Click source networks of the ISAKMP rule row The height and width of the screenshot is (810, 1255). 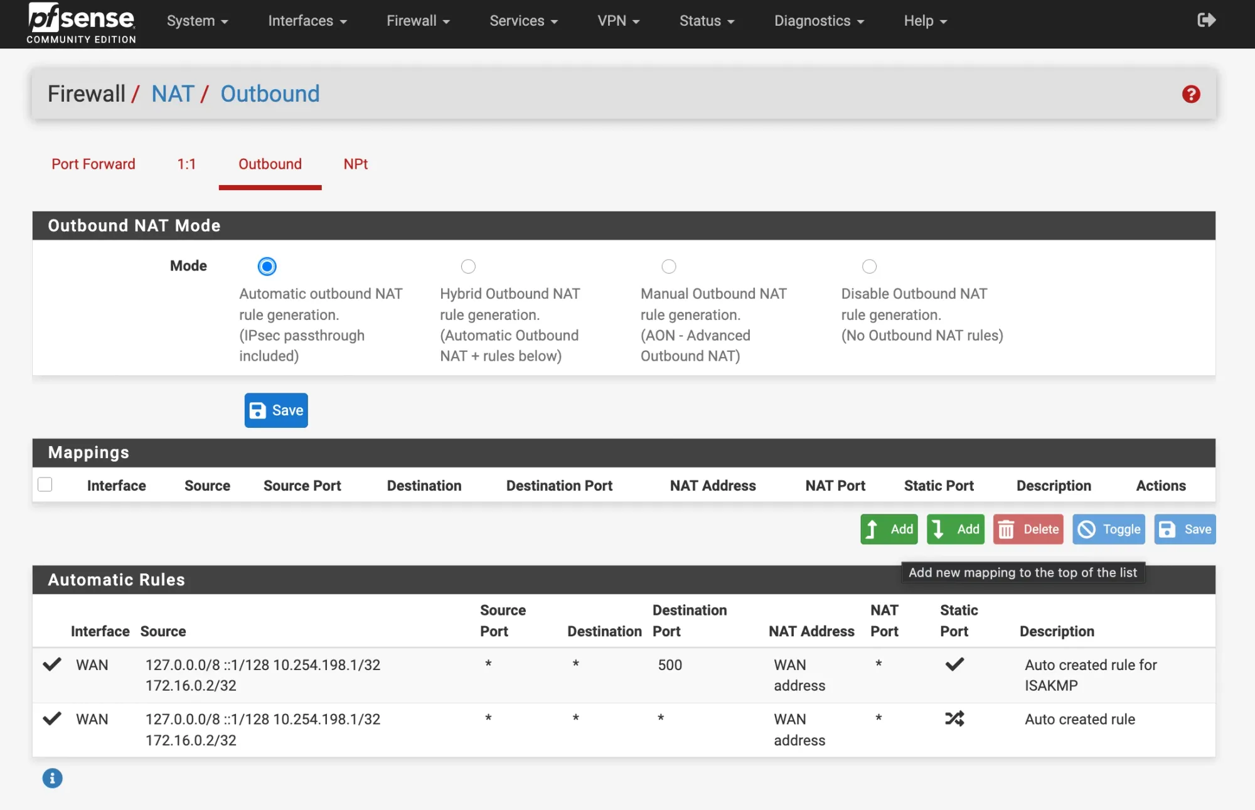[x=263, y=675]
